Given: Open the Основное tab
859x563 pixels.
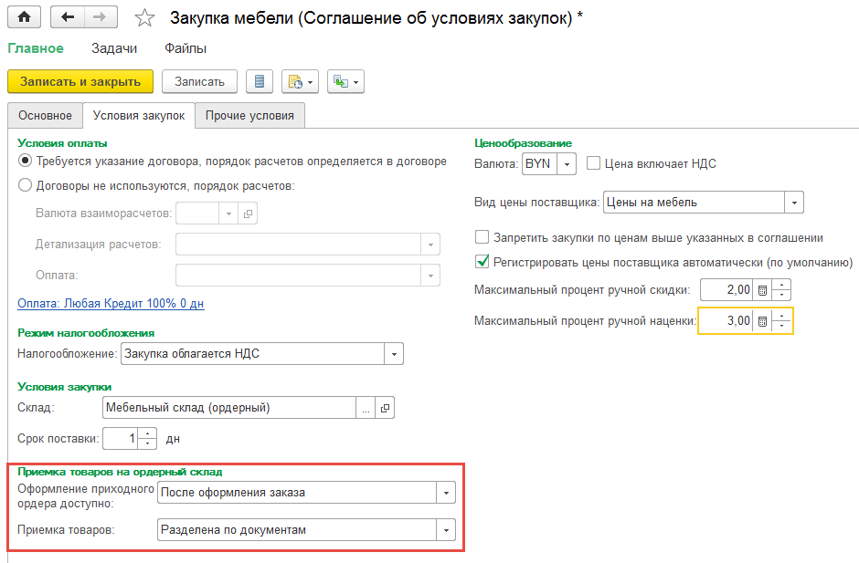Looking at the screenshot, I should [44, 116].
